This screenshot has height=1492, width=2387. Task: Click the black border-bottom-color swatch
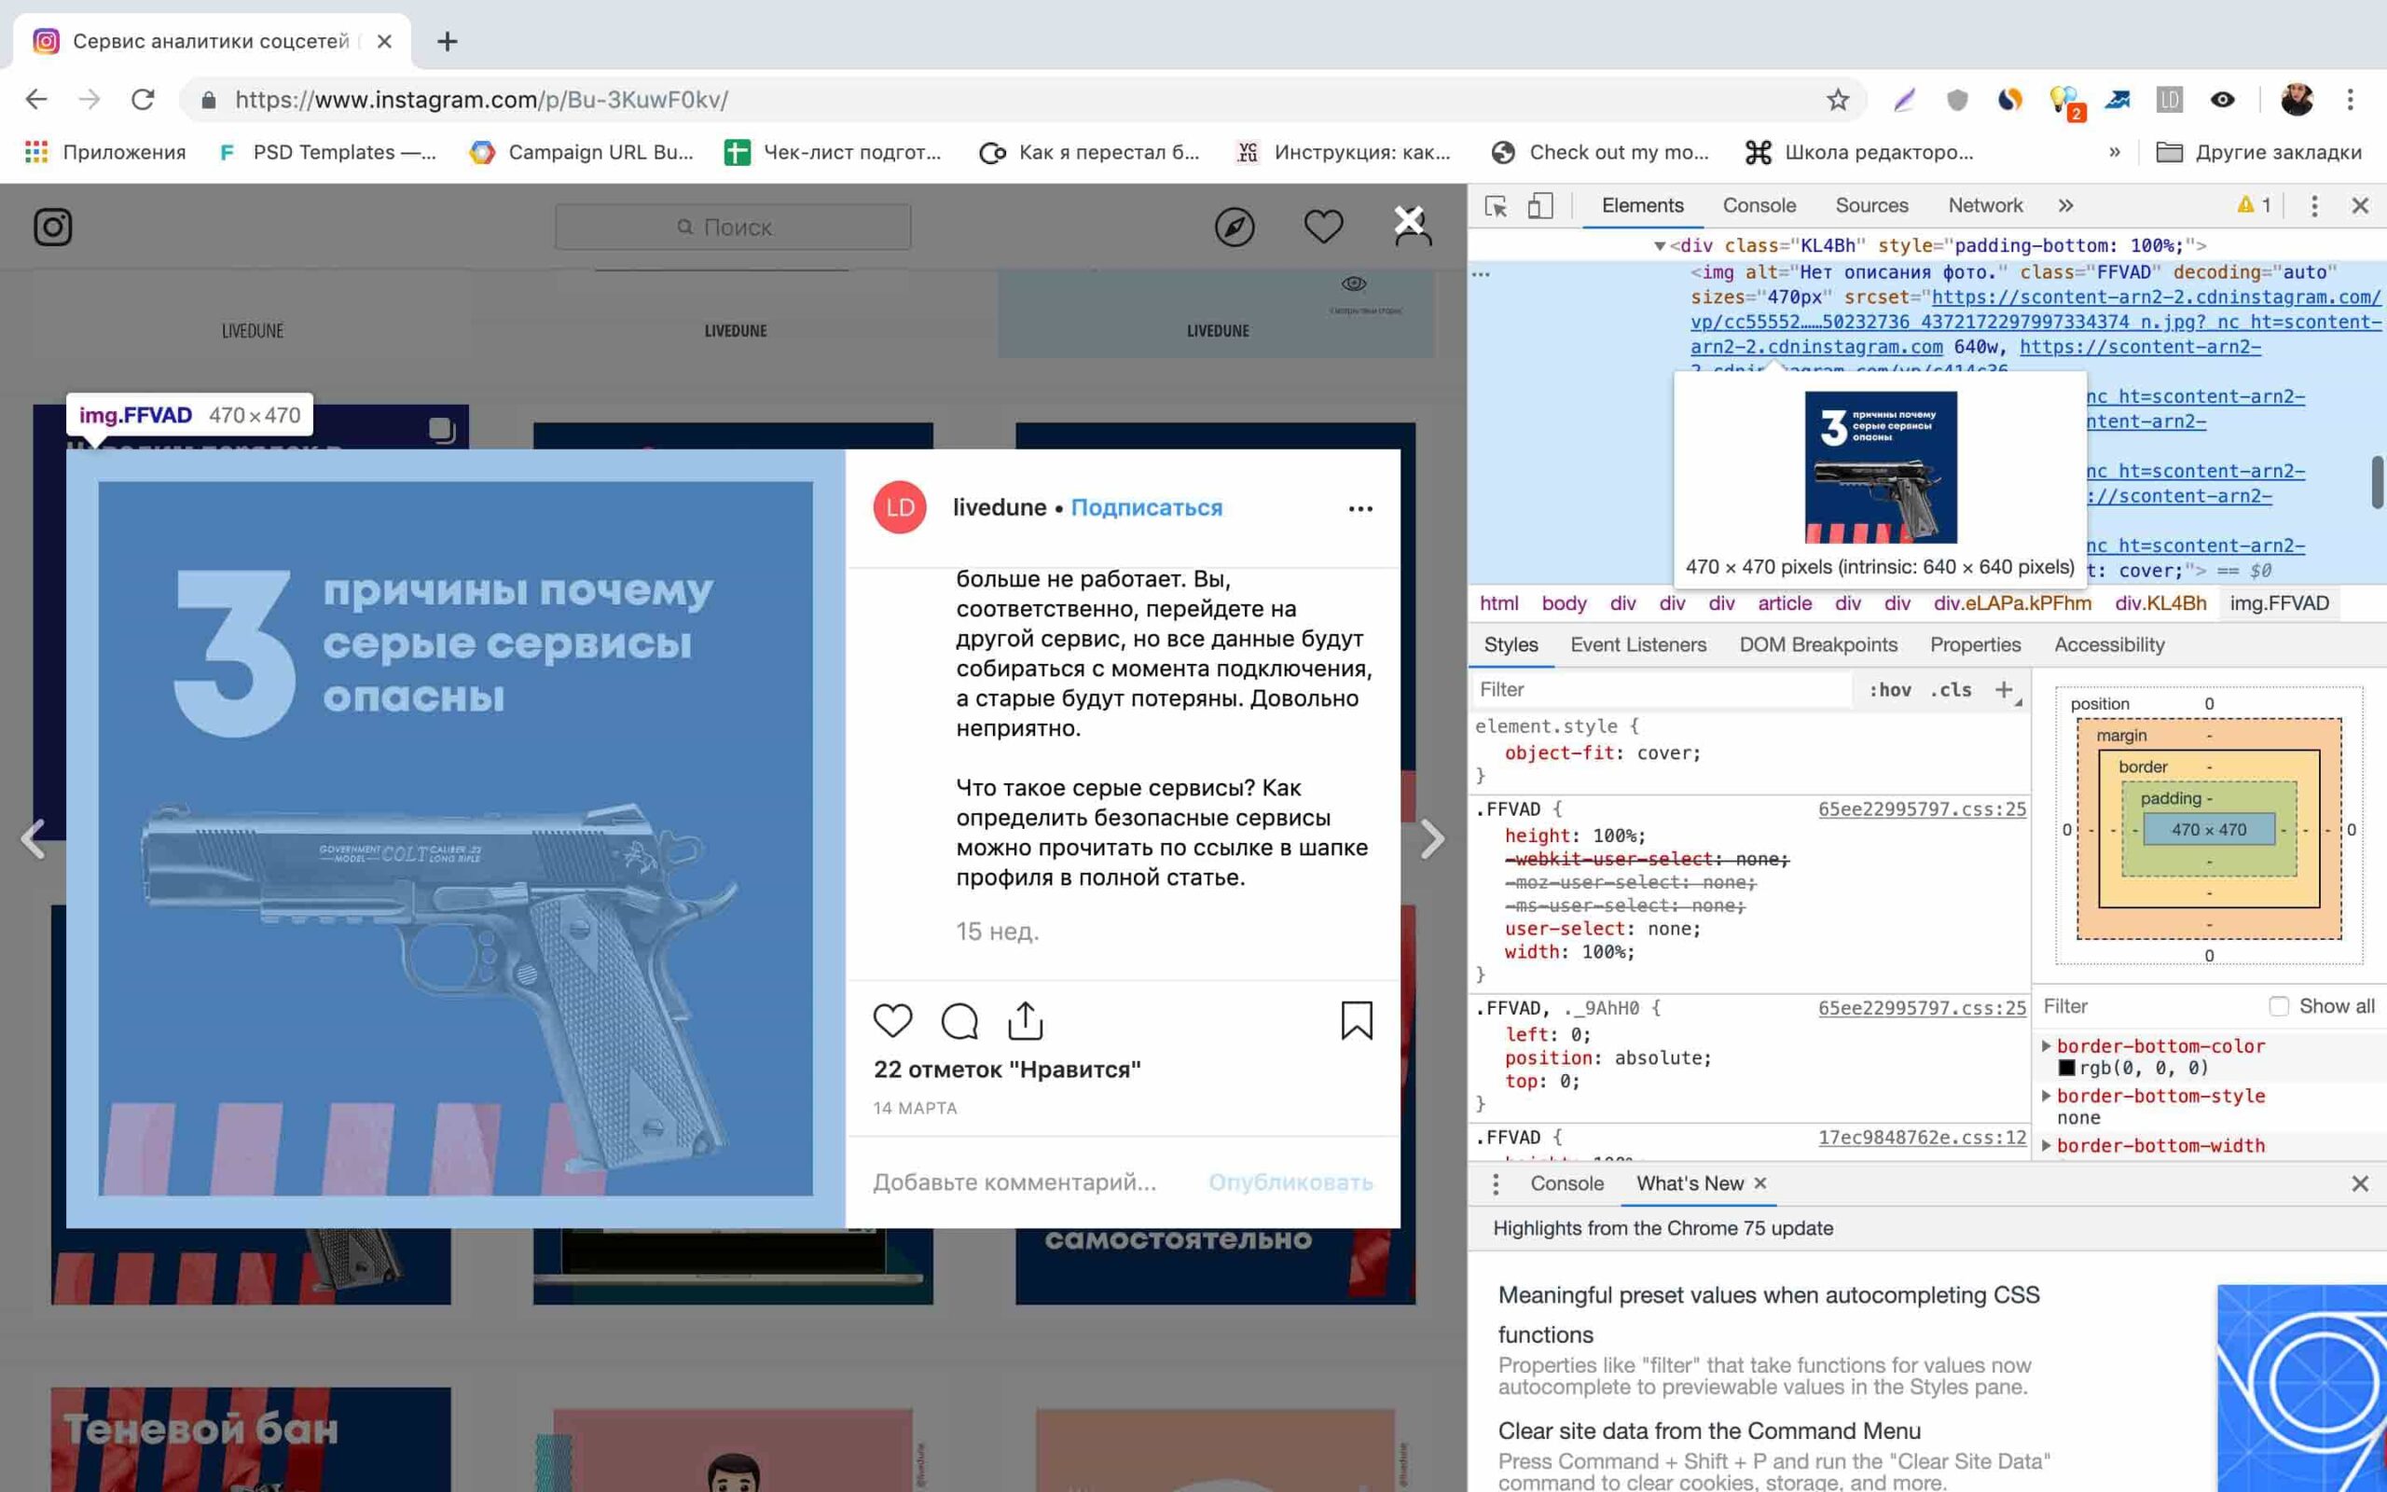point(2066,1068)
